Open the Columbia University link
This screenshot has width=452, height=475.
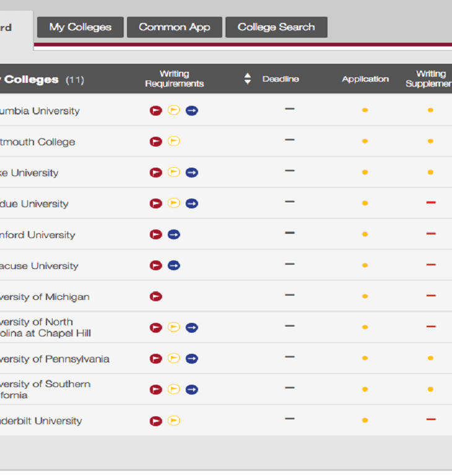point(40,111)
